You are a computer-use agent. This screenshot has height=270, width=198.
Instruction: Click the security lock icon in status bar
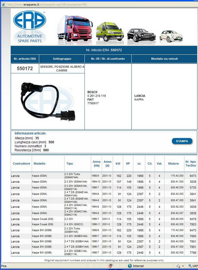pos(179,266)
